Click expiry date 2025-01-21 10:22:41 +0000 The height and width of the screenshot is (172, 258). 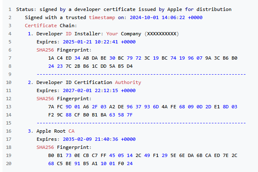tap(99, 42)
